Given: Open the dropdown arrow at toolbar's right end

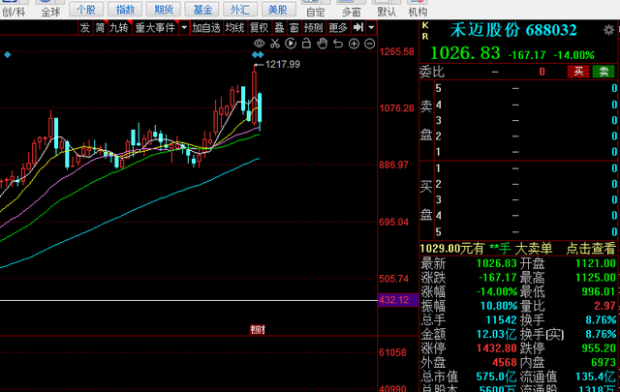Looking at the screenshot, I should [x=372, y=28].
